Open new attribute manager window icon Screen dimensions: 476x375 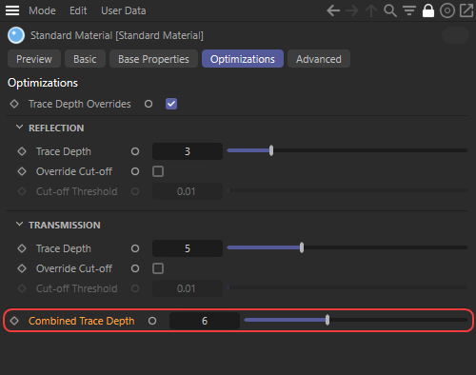[466, 10]
